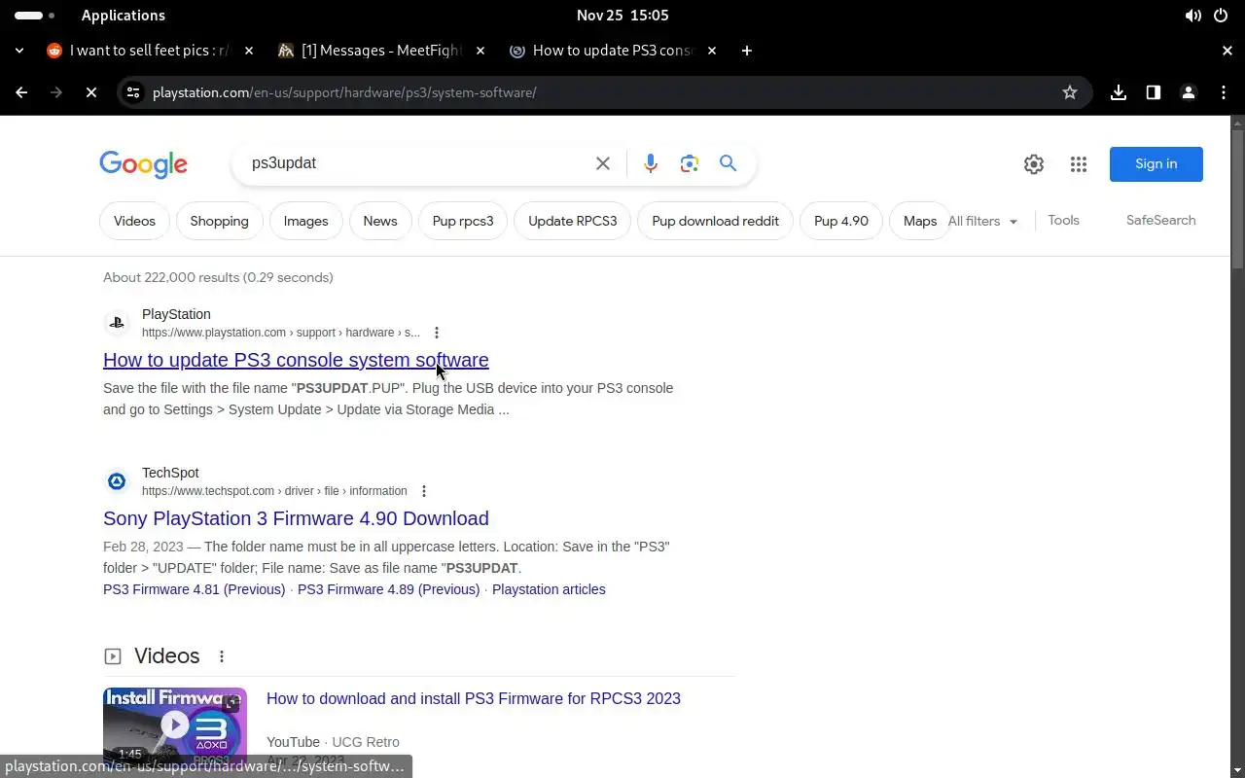The height and width of the screenshot is (778, 1245).
Task: Open the Applications menu
Action: point(124,16)
